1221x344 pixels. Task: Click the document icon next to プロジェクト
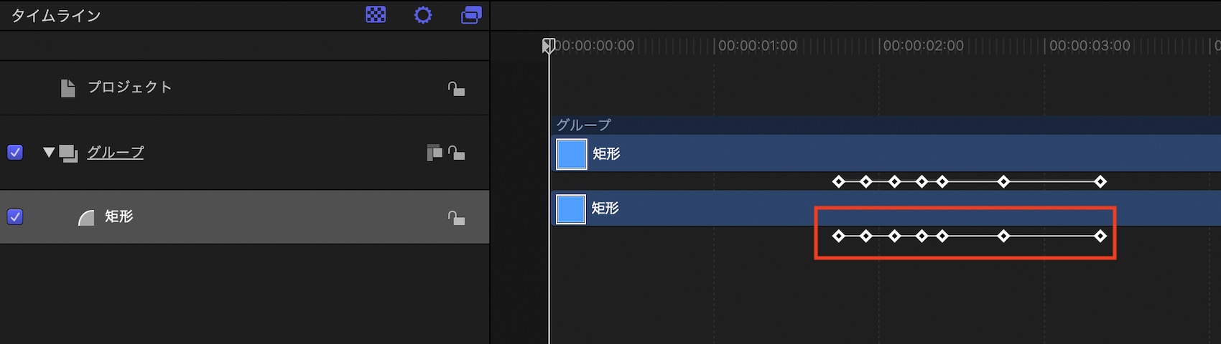[68, 88]
